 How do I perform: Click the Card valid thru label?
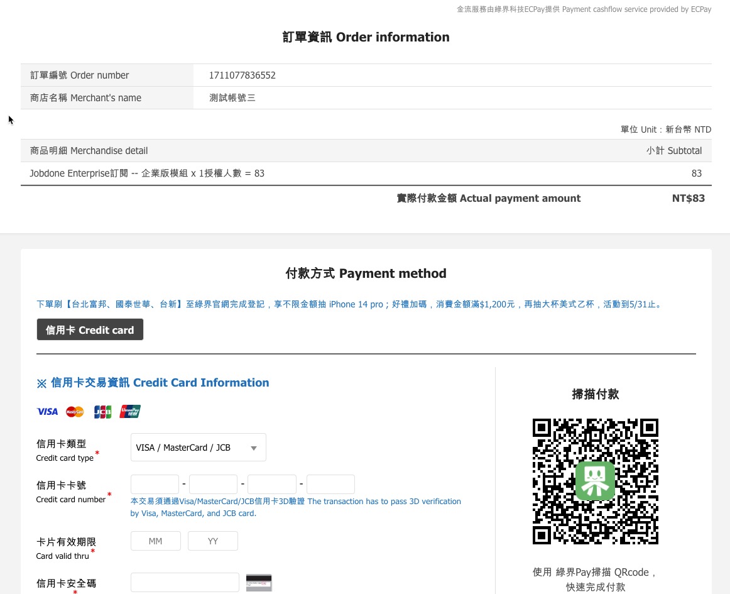[x=66, y=548]
